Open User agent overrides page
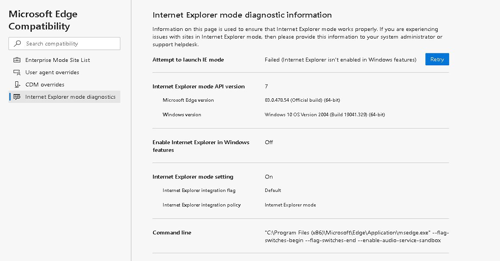Screen dimensions: 500x261 click(x=64, y=72)
